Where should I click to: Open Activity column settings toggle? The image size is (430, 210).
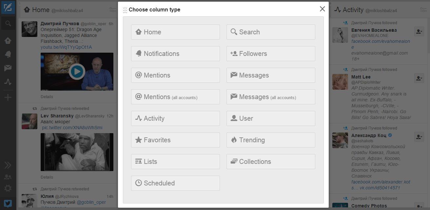click(423, 10)
